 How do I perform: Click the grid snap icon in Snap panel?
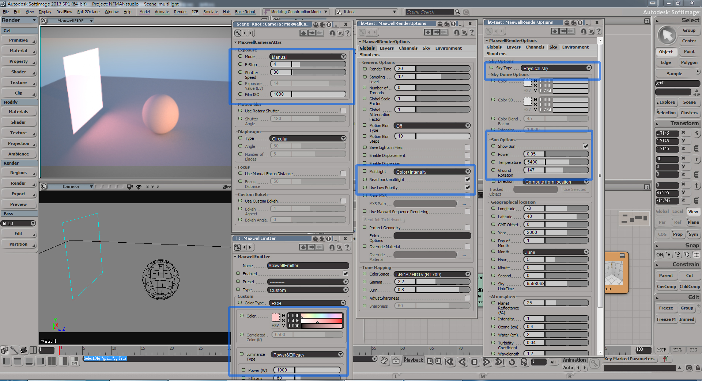coord(696,255)
